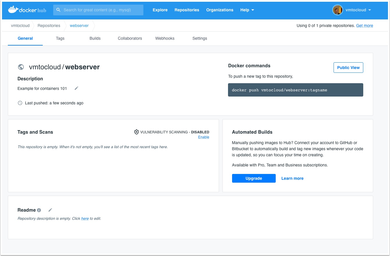Viewport: 390px width, 256px height.
Task: Click the Readme heading
Action: point(26,210)
